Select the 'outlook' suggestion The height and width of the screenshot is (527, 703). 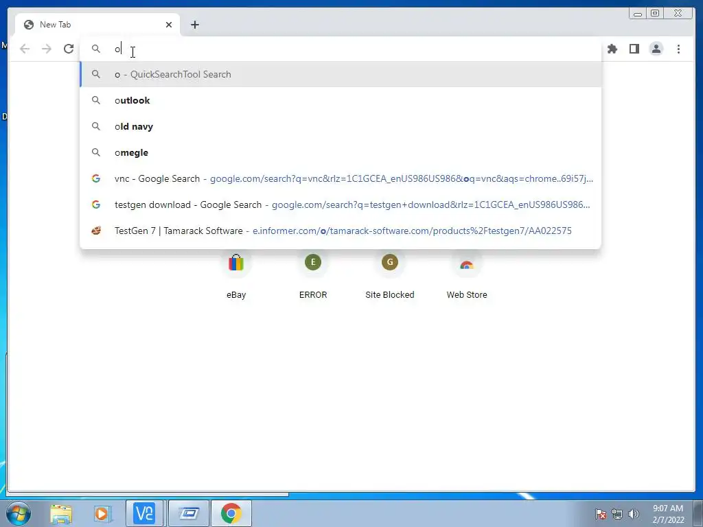coord(341,100)
